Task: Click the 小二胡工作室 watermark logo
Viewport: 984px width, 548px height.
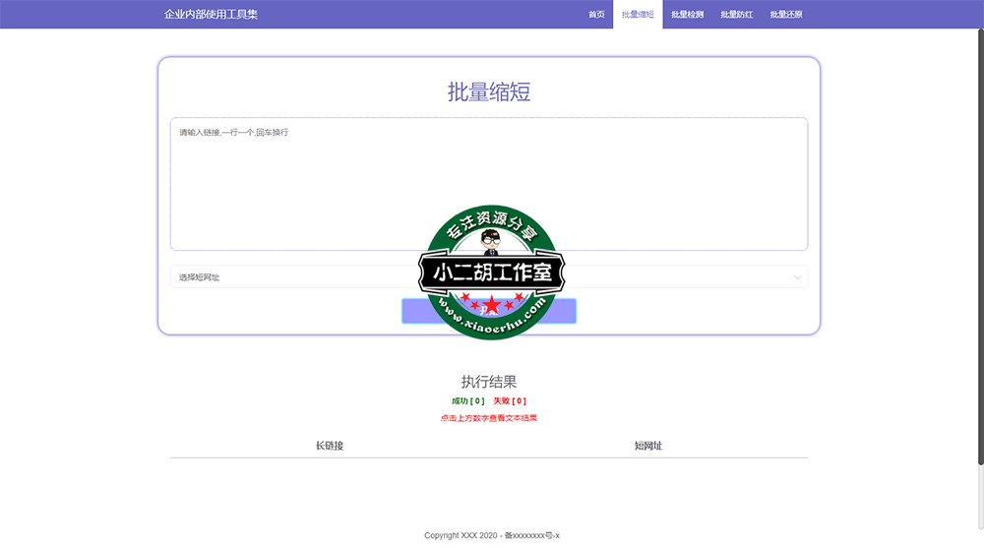Action: pos(491,273)
